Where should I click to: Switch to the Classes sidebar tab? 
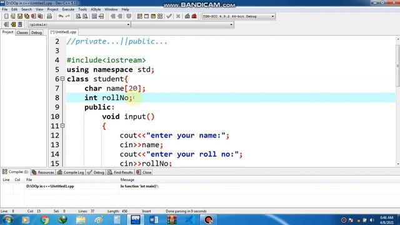click(x=22, y=32)
